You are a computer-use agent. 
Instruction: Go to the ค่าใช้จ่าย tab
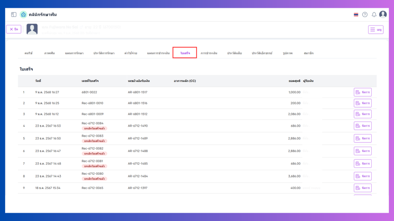131,53
